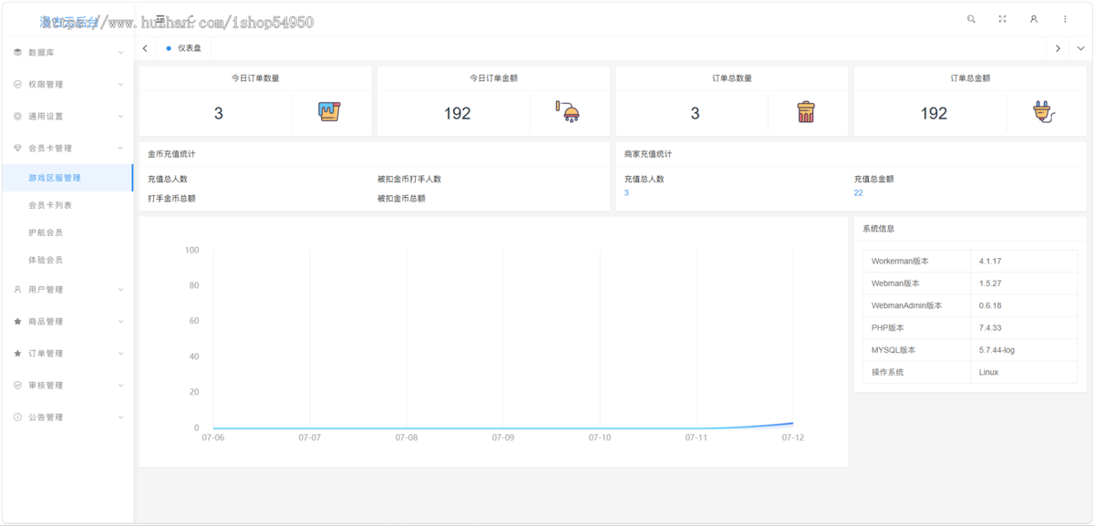Click the 被扣金币打手人数 label
Screen dimensions: 1094x526
(409, 180)
